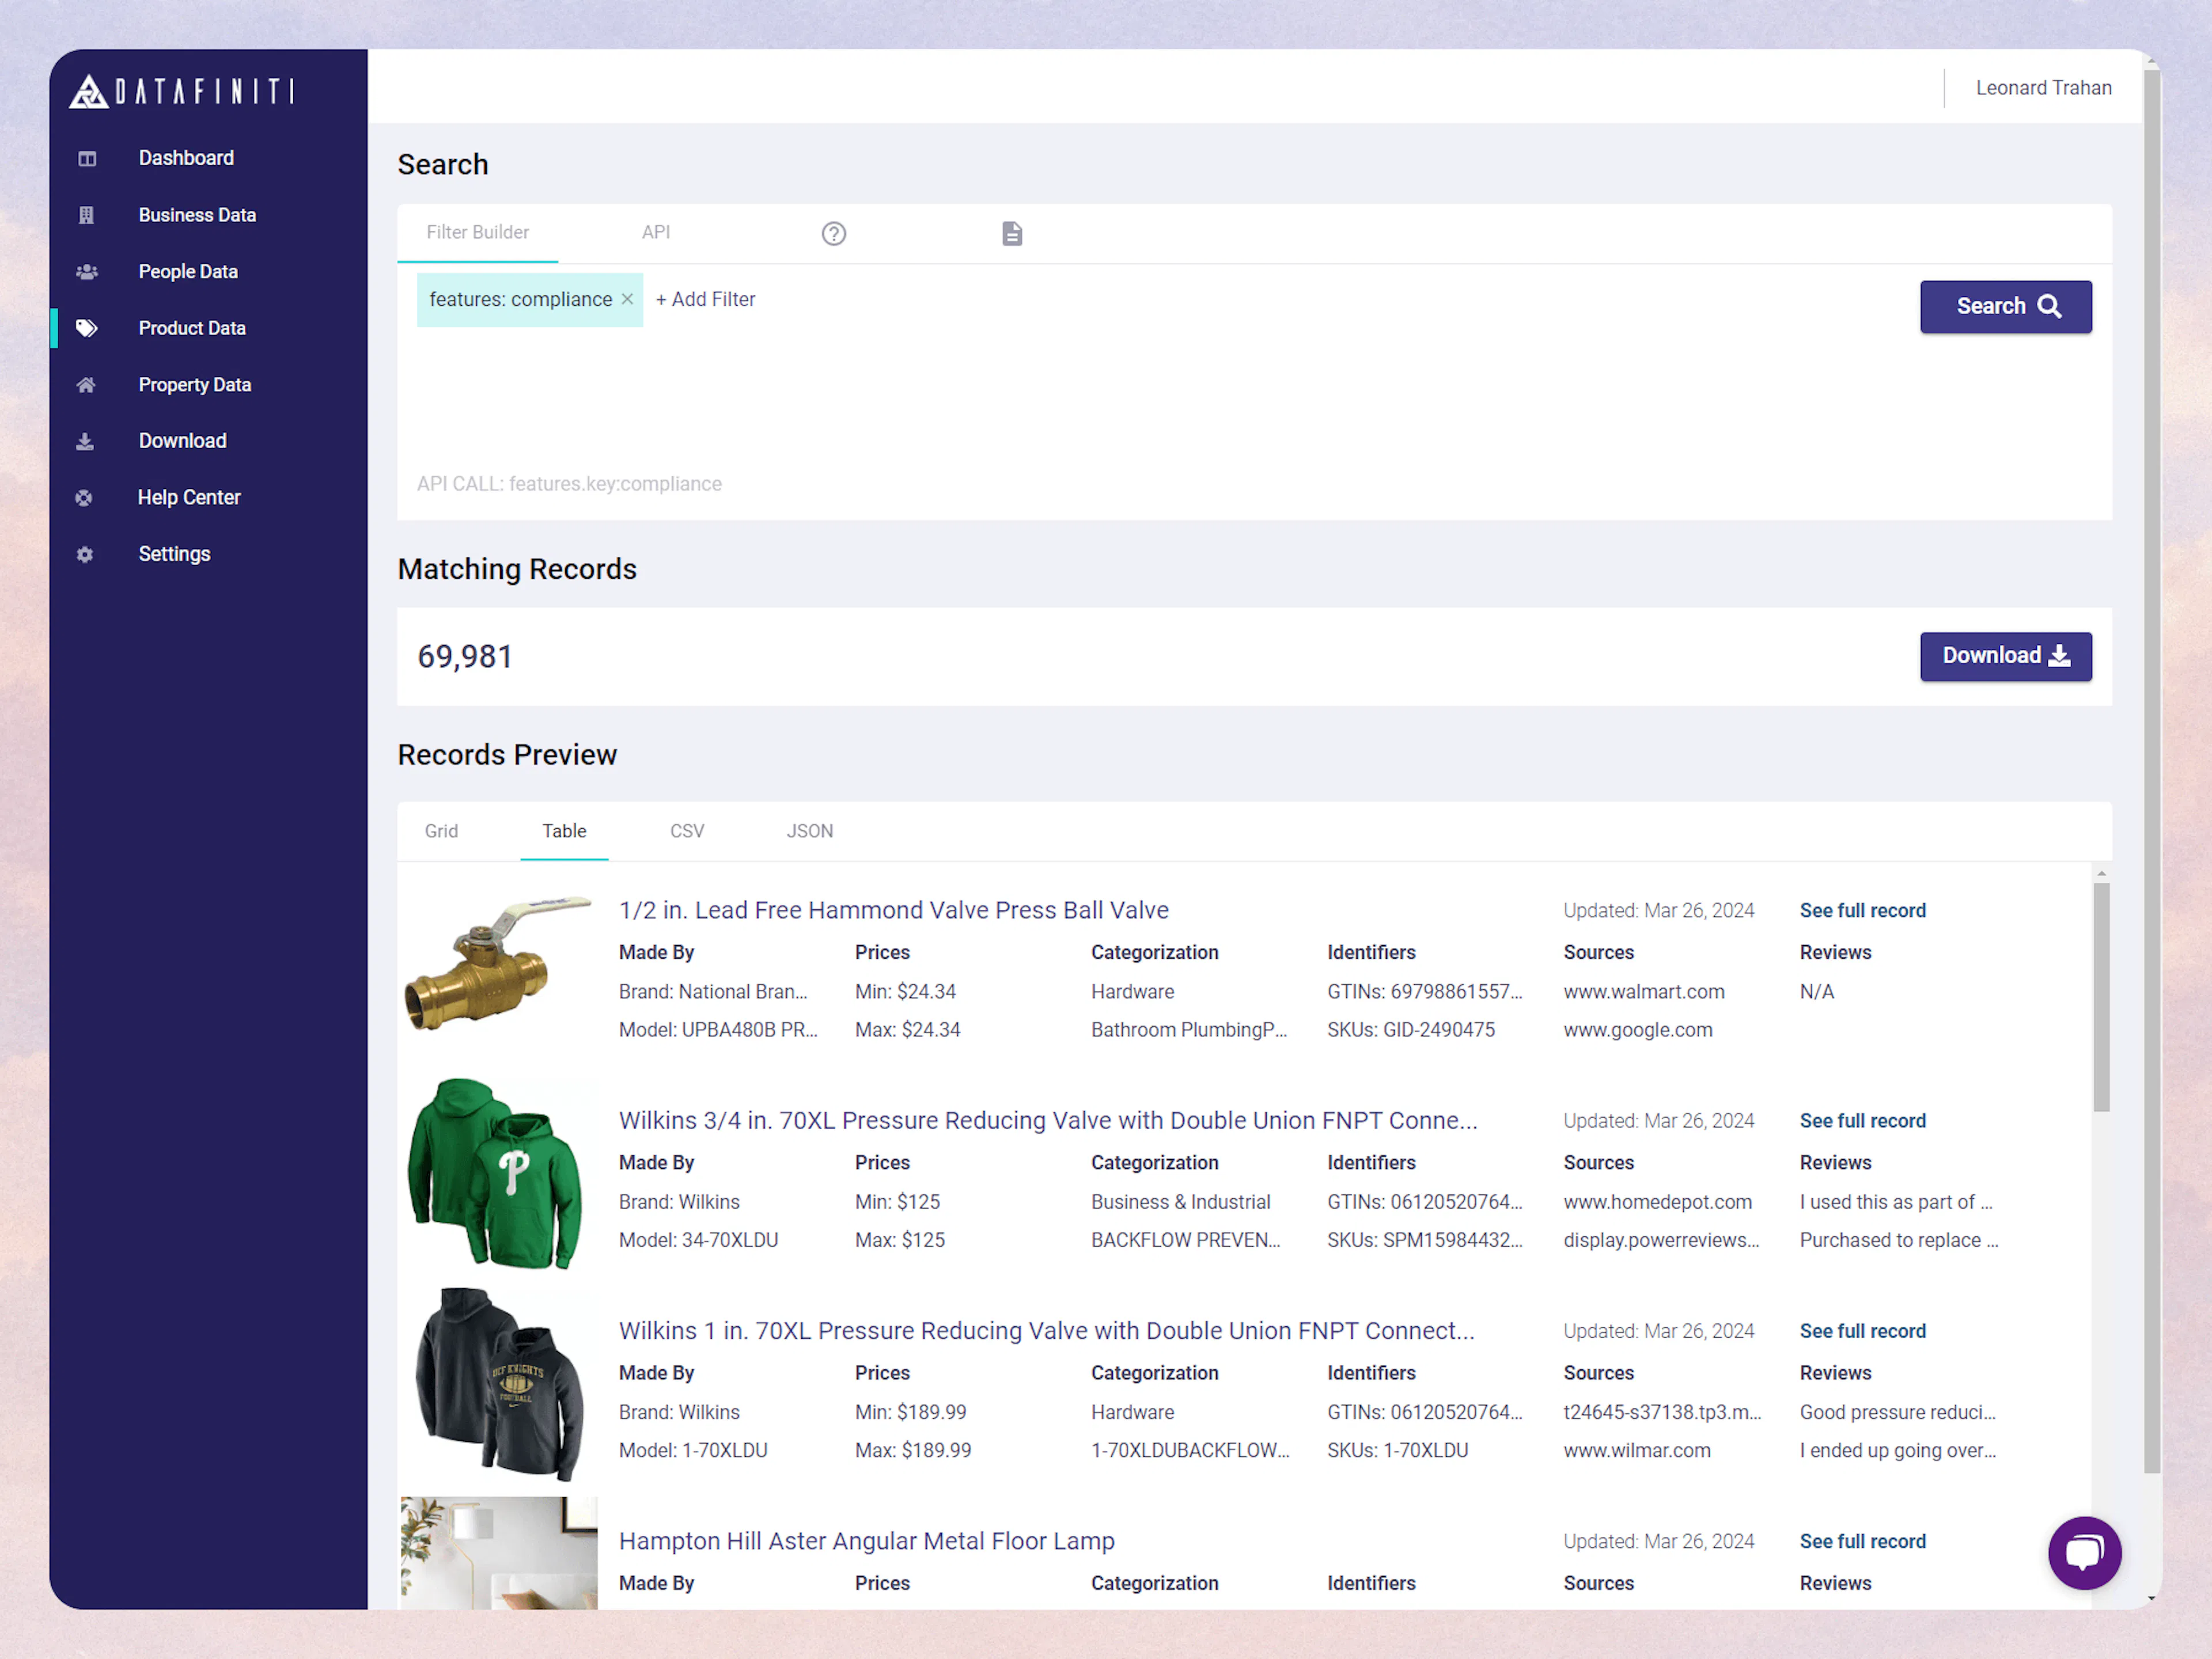This screenshot has height=1659, width=2212.
Task: Click Add Filter to create a new filter
Action: coord(705,299)
